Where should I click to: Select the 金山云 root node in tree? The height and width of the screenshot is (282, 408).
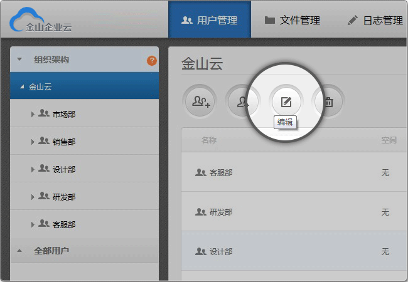(x=84, y=86)
